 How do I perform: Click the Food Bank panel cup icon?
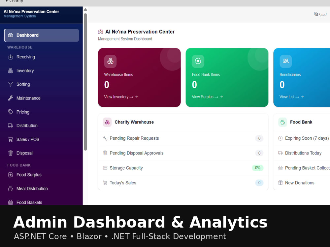pos(283,122)
